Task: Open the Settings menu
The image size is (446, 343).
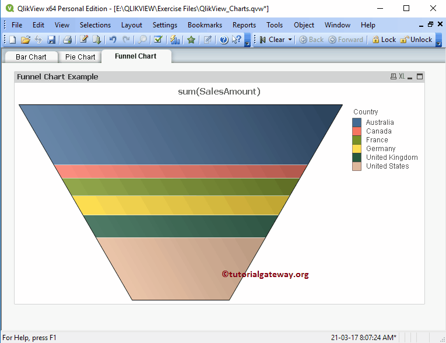Action: 164,25
